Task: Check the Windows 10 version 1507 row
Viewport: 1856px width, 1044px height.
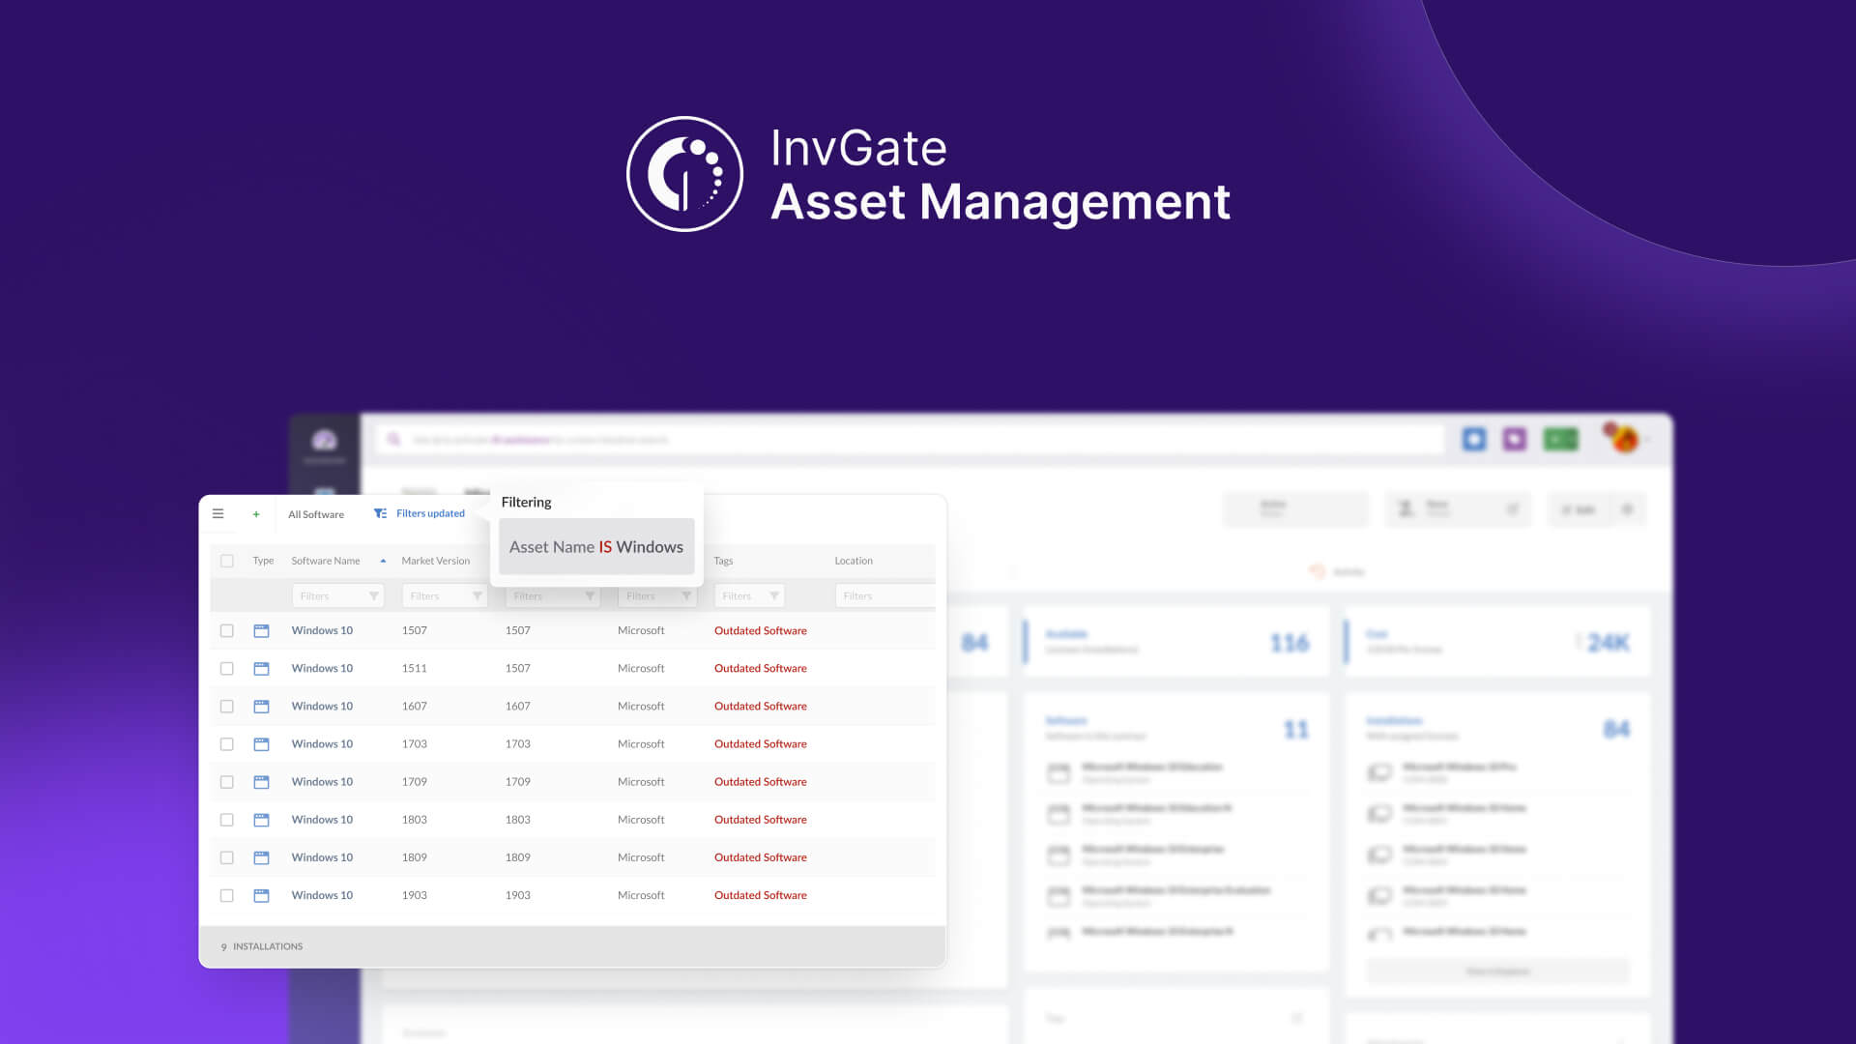Action: [227, 630]
